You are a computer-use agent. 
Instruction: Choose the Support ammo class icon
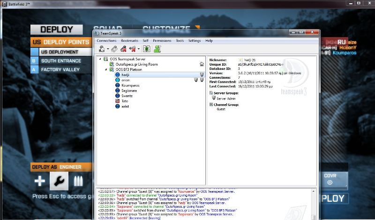78,181
